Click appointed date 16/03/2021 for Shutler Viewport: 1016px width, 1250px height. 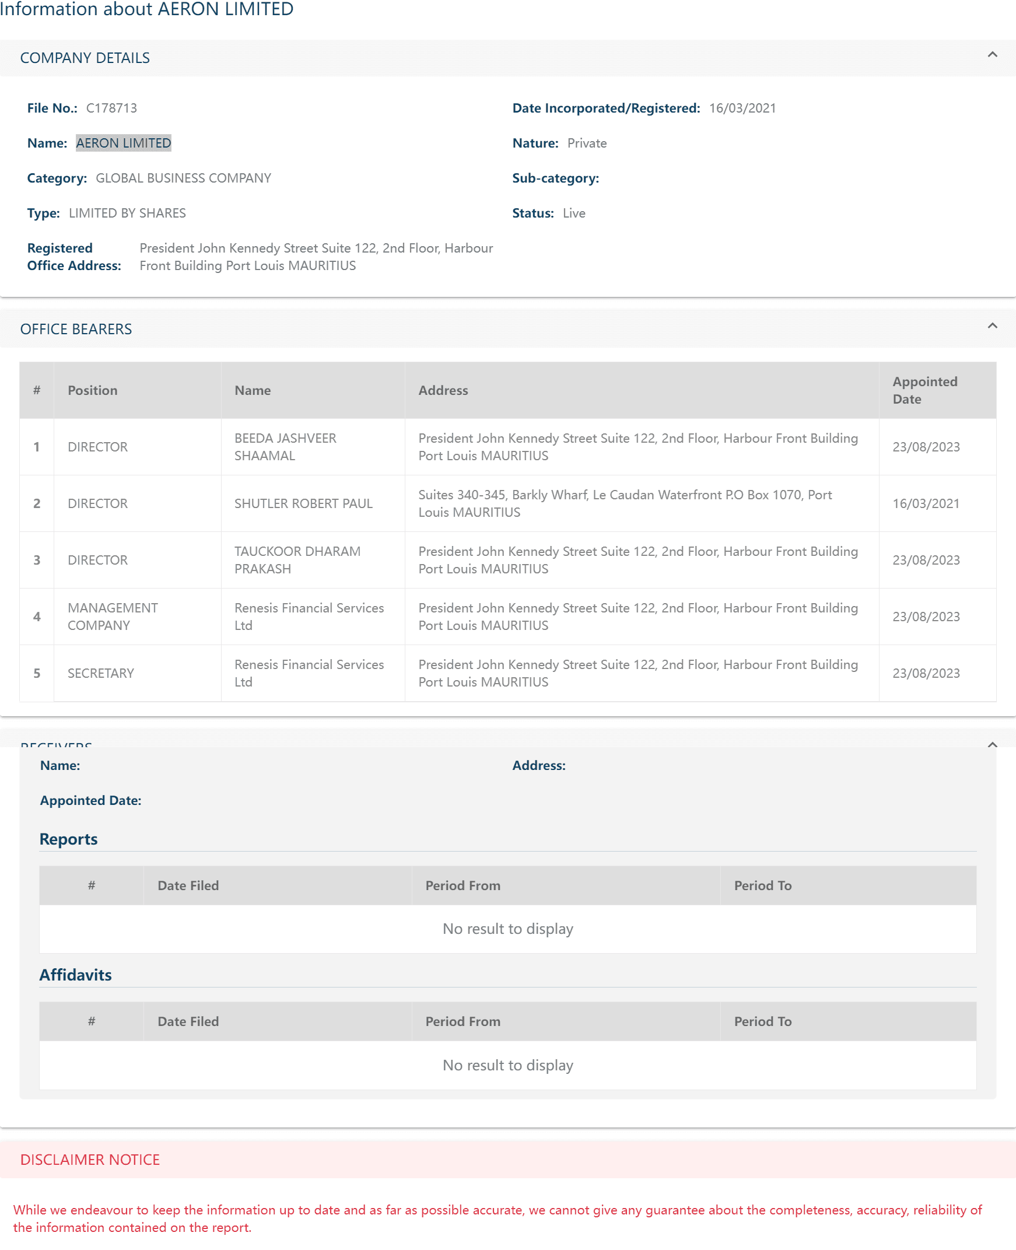tap(926, 503)
